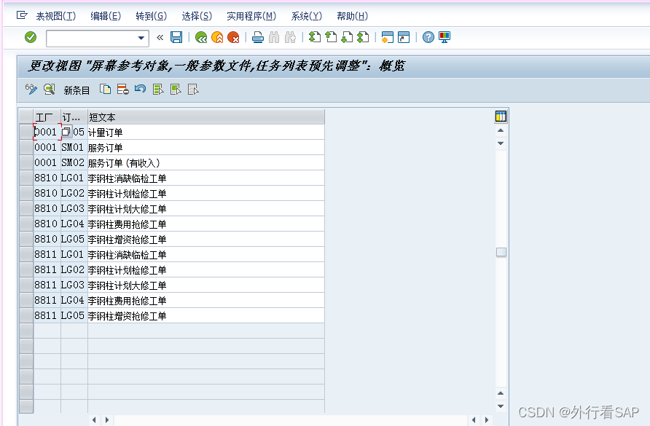Viewport: 650px width, 426px height.
Task: Click the 订... column header
Action: tap(74, 117)
